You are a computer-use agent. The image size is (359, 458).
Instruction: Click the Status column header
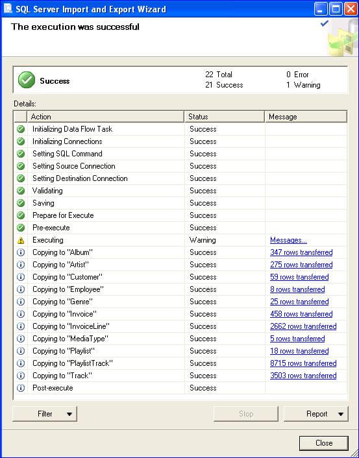pos(224,117)
